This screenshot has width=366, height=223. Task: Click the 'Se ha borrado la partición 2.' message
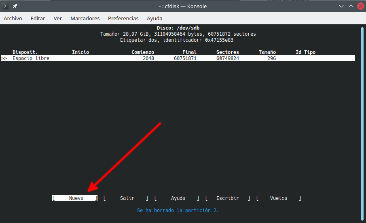[x=178, y=210]
